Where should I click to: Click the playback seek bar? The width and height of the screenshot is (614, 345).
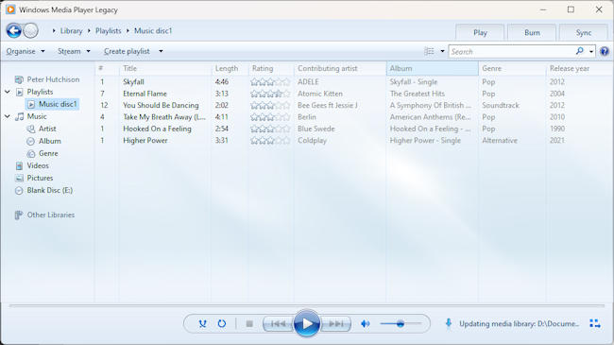pos(307,305)
